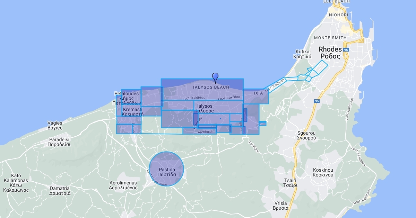Select the Petaloudes municipality label
Screen dimensions: 416x218
point(127,98)
